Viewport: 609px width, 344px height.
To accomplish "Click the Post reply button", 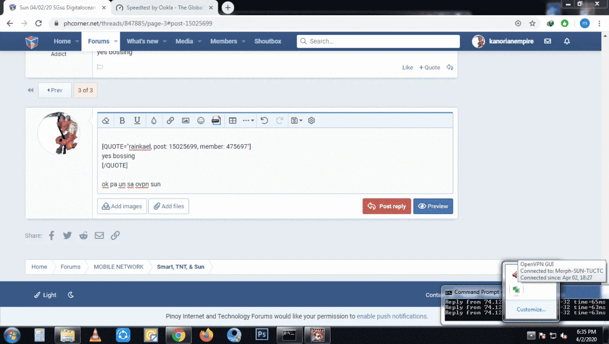I will pos(387,206).
